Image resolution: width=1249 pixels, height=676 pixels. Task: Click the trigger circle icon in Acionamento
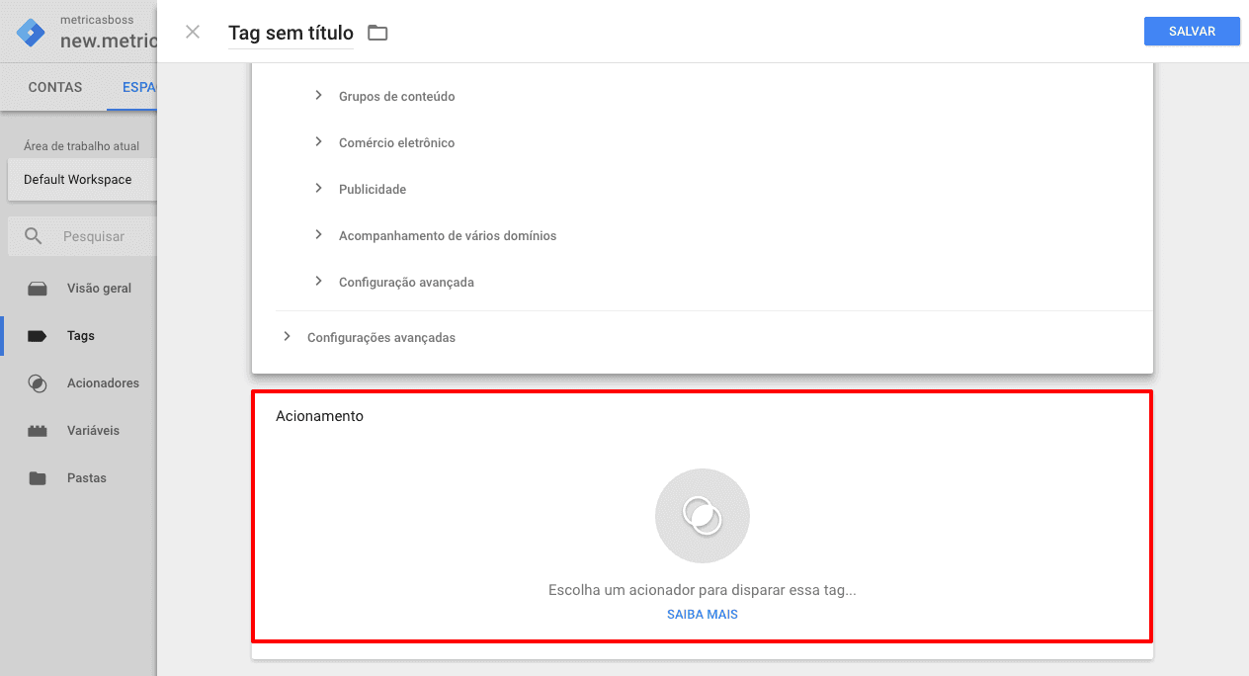(x=703, y=516)
